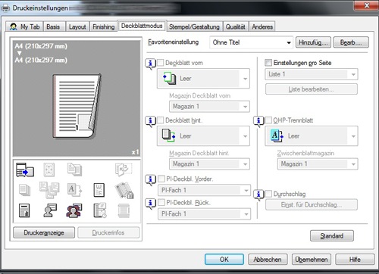Tick the PI-Deckbl. Vorder. checkbox
This screenshot has height=274, width=379.
point(161,179)
